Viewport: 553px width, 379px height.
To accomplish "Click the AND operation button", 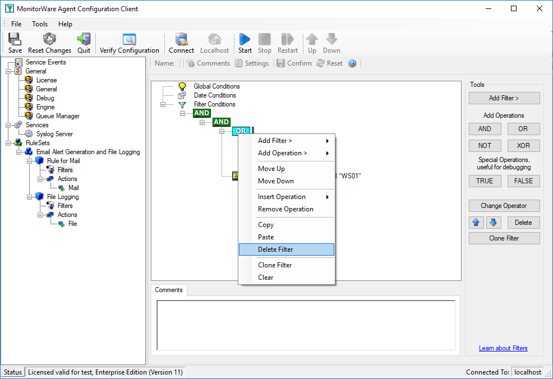I will click(x=485, y=129).
